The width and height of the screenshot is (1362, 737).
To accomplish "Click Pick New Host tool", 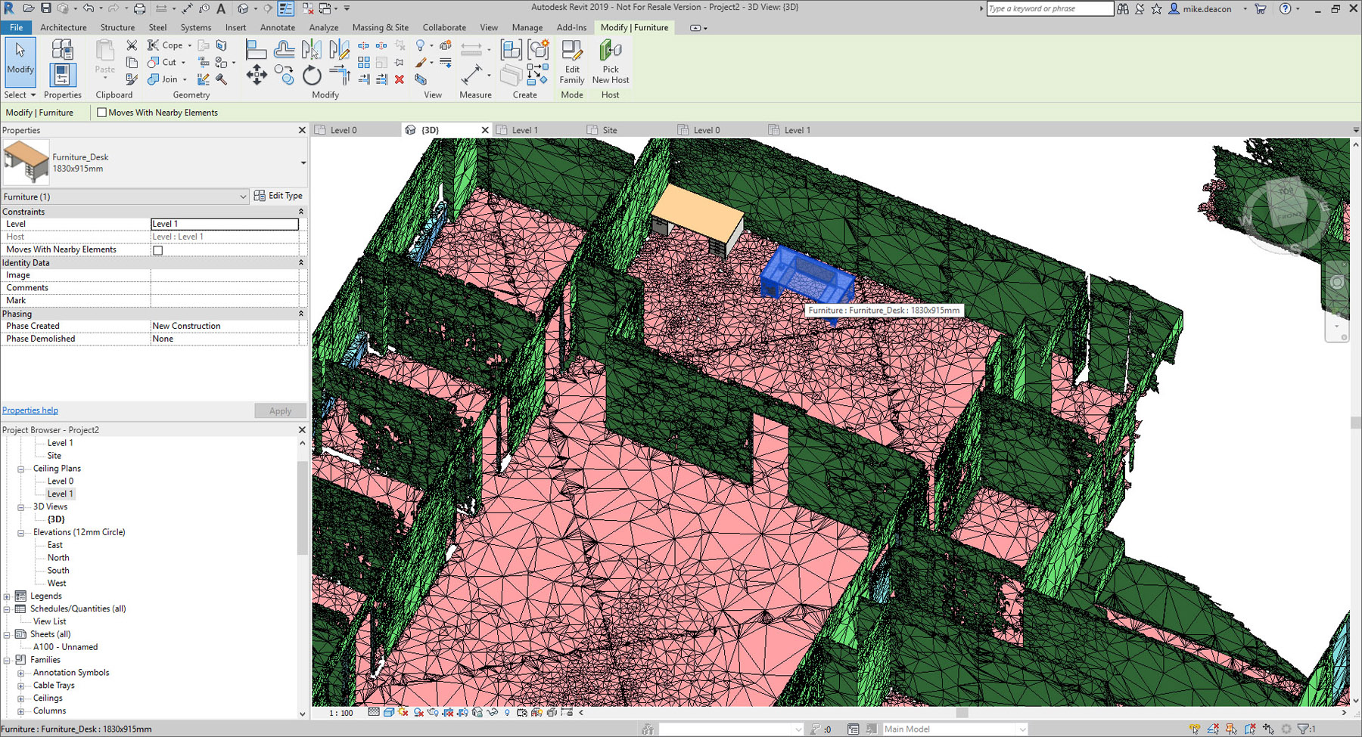I will [x=611, y=62].
